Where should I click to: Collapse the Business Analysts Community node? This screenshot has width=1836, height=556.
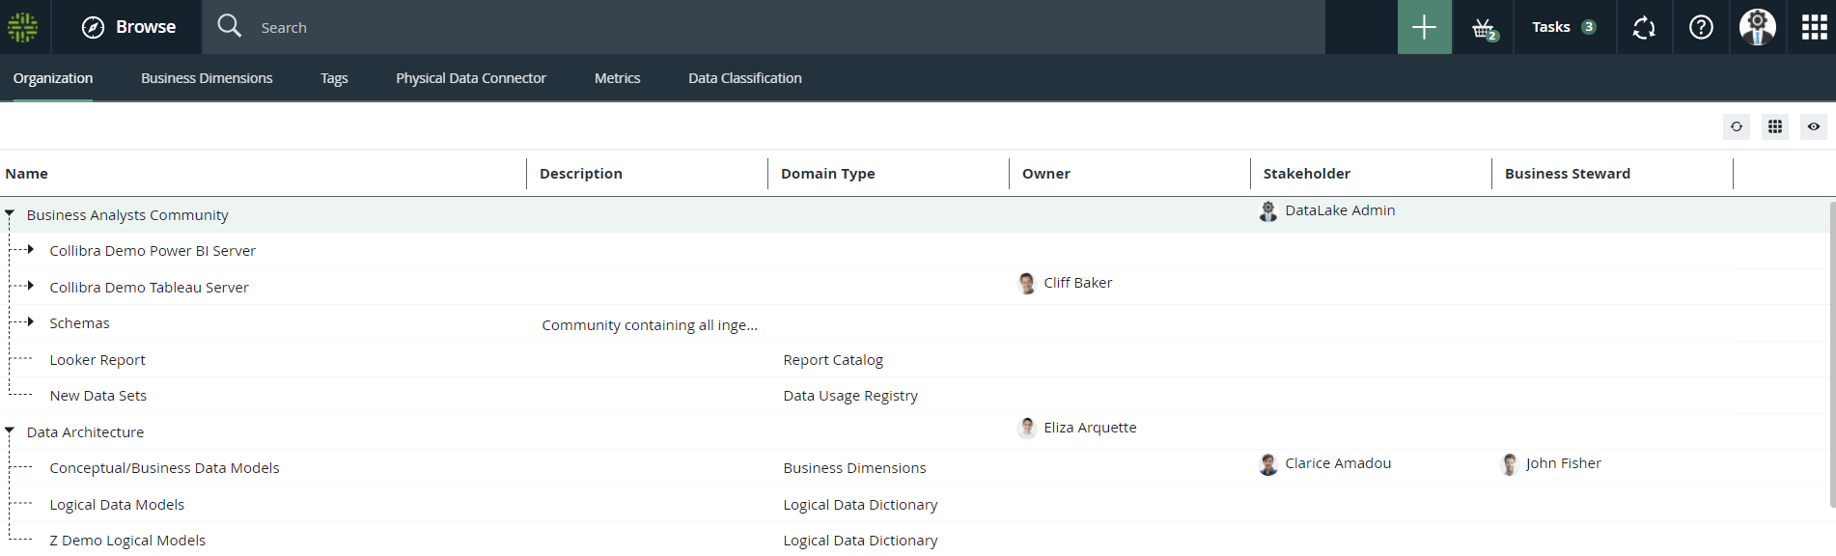pyautogui.click(x=10, y=214)
